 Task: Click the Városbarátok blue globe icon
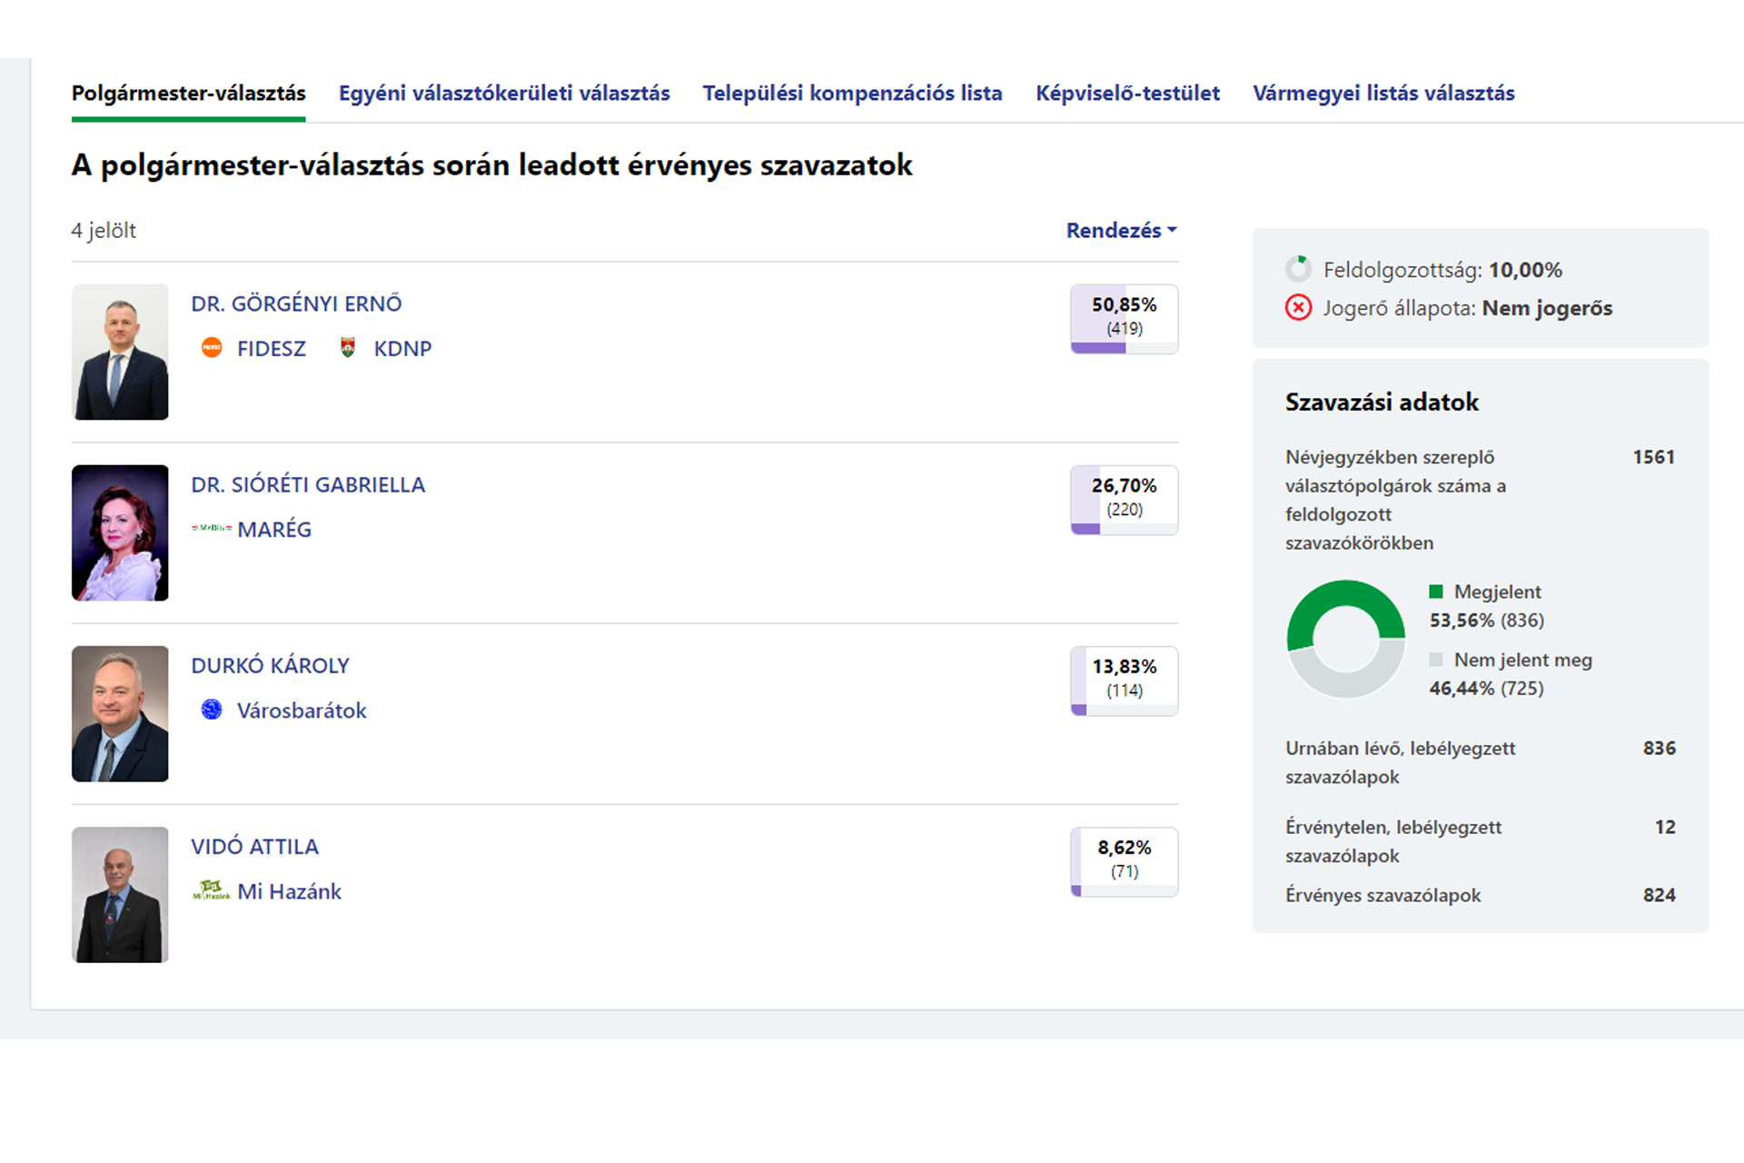click(x=212, y=710)
